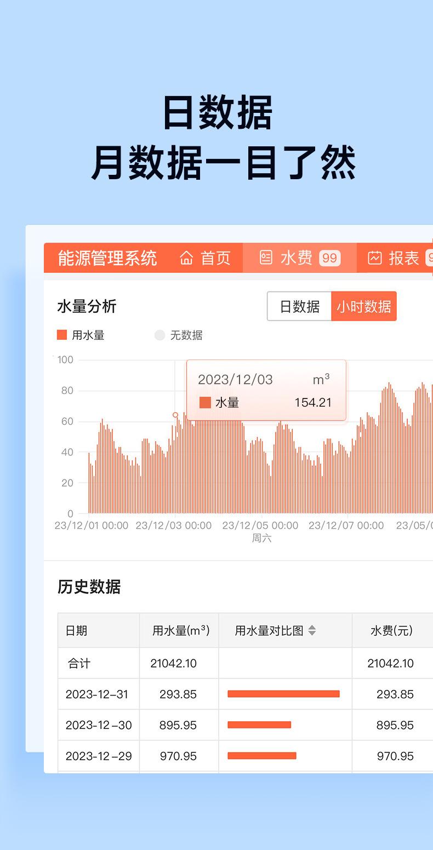
Task: Toggle the 用水量 legend series
Action: [81, 335]
